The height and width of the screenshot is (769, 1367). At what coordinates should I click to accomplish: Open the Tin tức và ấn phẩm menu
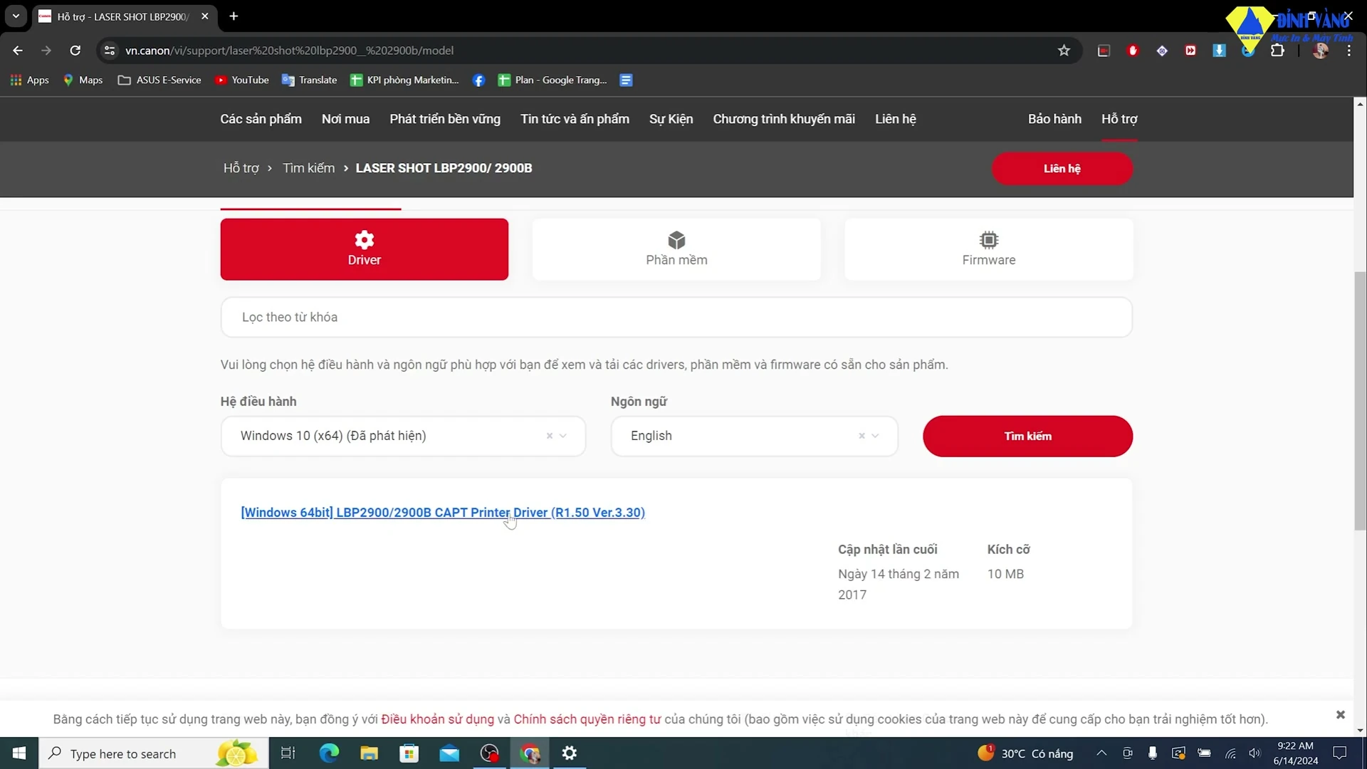(x=575, y=119)
